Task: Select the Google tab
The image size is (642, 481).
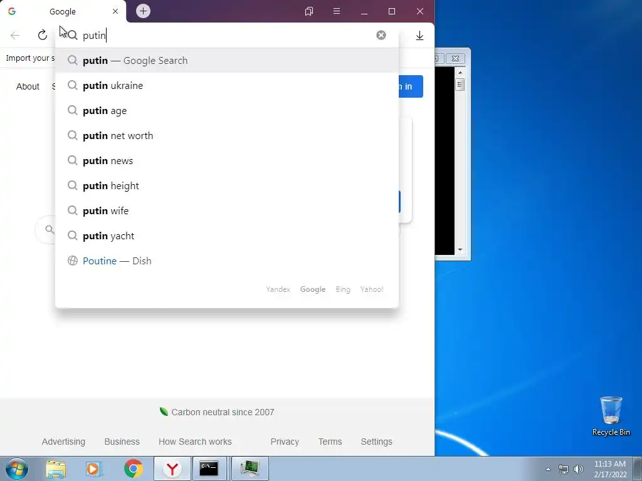Action: tap(63, 11)
